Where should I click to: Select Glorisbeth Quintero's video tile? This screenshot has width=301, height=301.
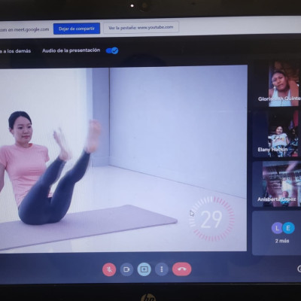284,84
